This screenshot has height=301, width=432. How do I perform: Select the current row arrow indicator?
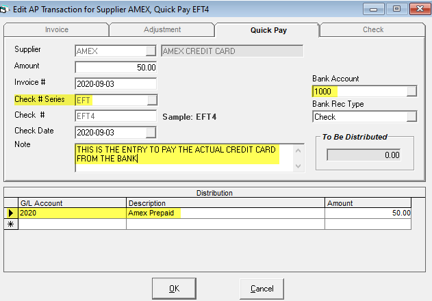[10, 213]
